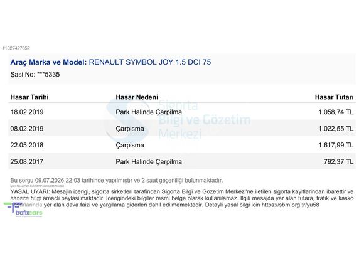Click 'Park Halinde Çarpılma' in 25.08.2017 row
Image resolution: width=364 pixels, height=273 pixels.
149,161
